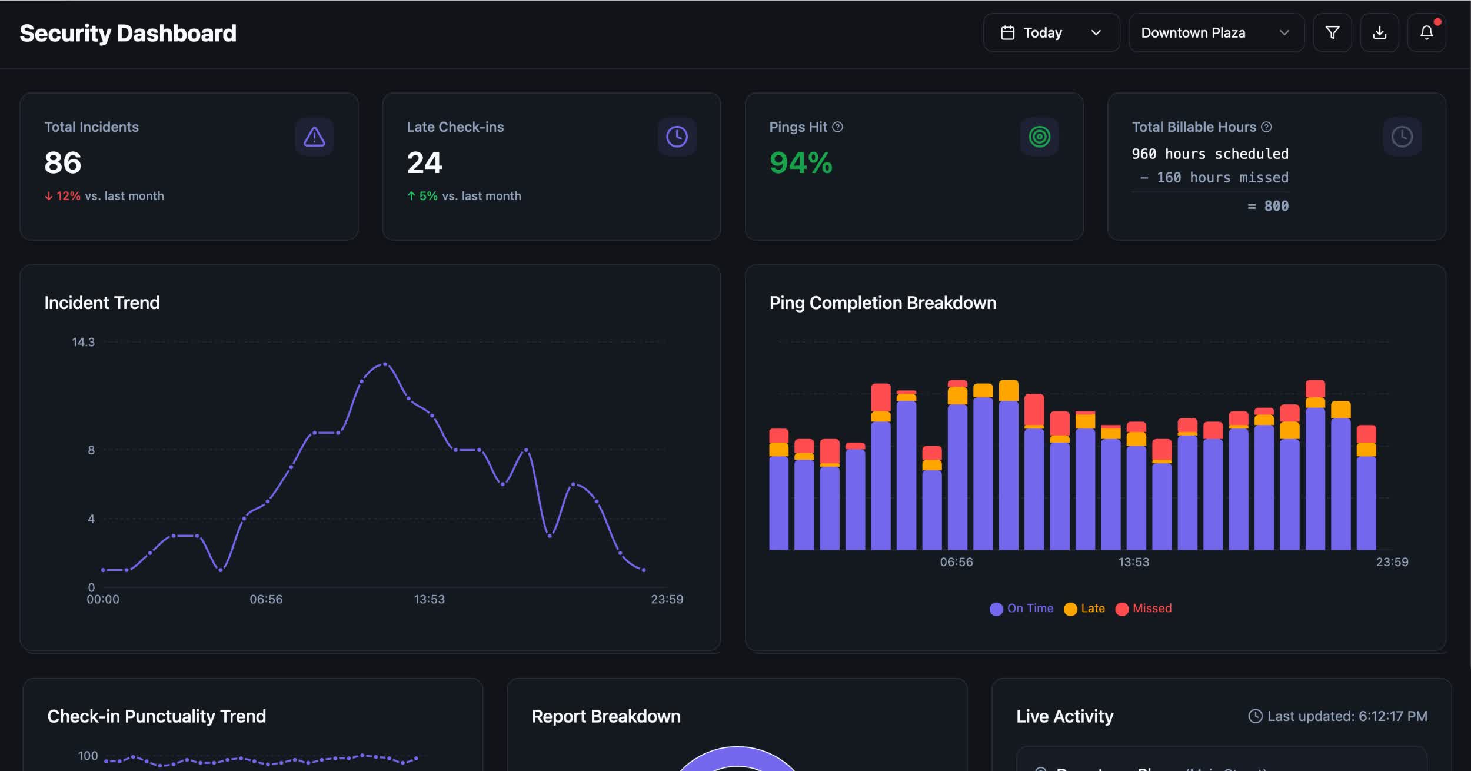Click the 160 hours missed line
The width and height of the screenshot is (1471, 771).
(x=1214, y=178)
